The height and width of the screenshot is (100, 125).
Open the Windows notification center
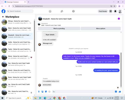click(122, 98)
